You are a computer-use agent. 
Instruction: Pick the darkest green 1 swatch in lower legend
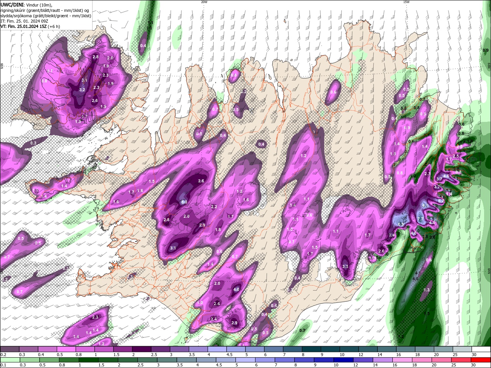coord(88,360)
